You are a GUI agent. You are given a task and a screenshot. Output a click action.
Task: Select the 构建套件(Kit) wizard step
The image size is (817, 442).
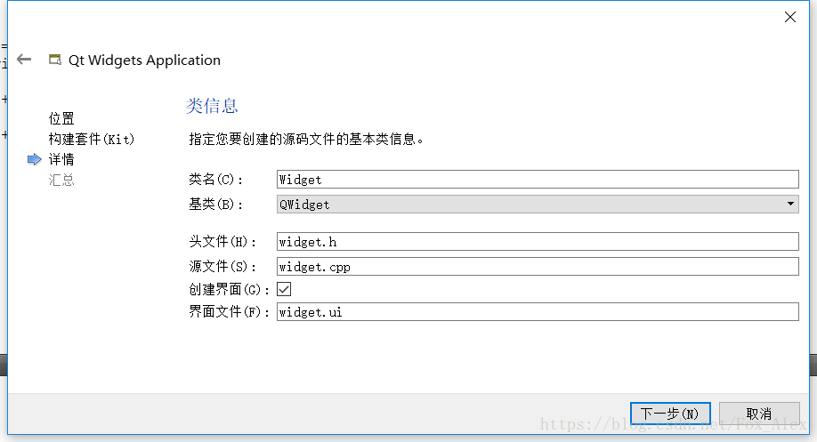tap(91, 139)
